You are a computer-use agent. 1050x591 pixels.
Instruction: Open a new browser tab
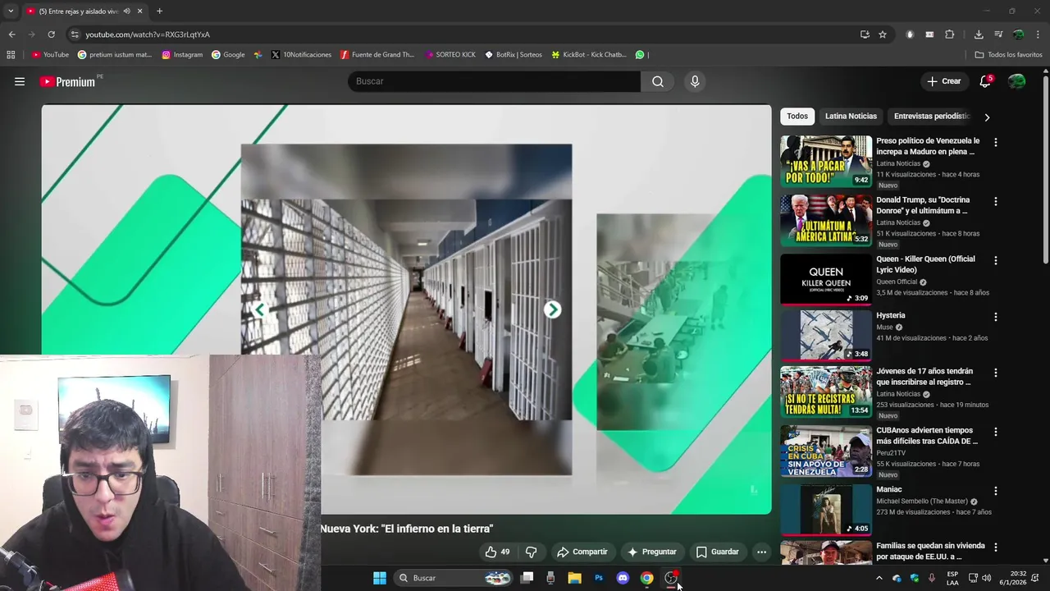[x=159, y=11]
